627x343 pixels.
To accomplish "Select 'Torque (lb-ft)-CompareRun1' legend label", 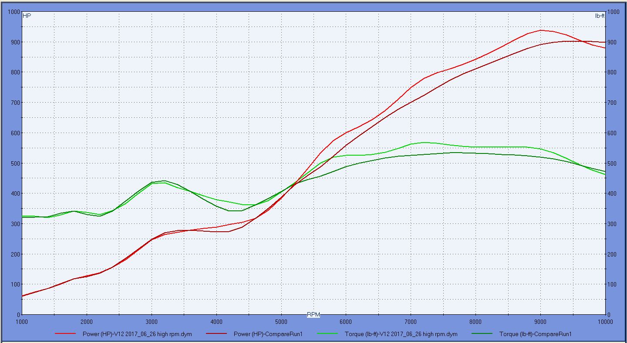I will pos(535,334).
